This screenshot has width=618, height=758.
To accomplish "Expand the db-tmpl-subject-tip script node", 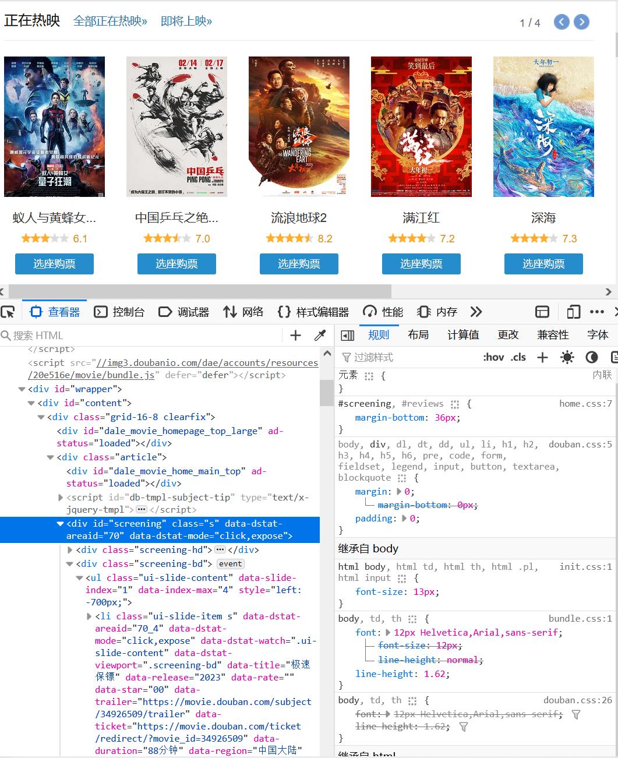I will tap(61, 497).
